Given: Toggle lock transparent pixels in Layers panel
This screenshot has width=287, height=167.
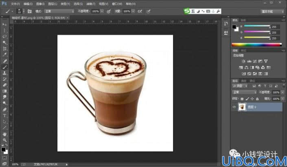Looking at the screenshot, I should 242,99.
